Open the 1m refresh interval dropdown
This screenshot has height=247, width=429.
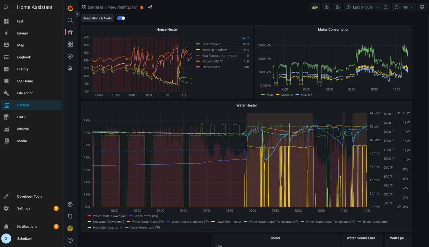[408, 7]
